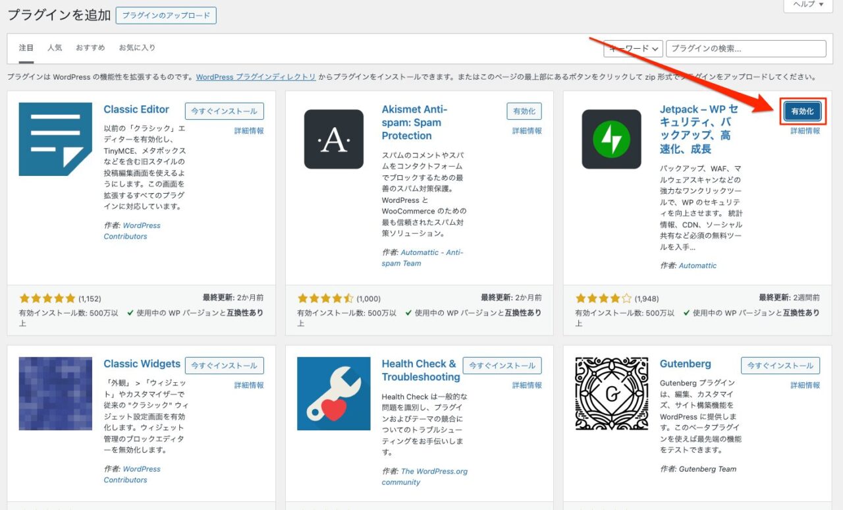This screenshot has height=510, width=843.
Task: Install the Classic Widgets plugin now
Action: coord(224,366)
